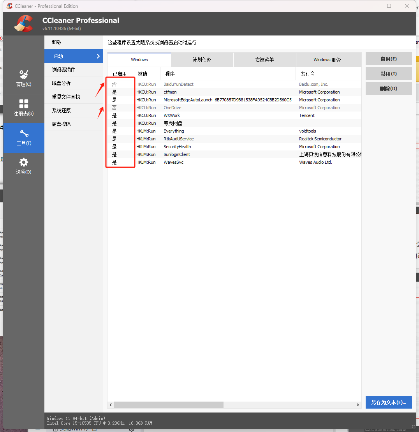
Task: Open 重复文件查找 duplicate finder
Action: coord(74,97)
